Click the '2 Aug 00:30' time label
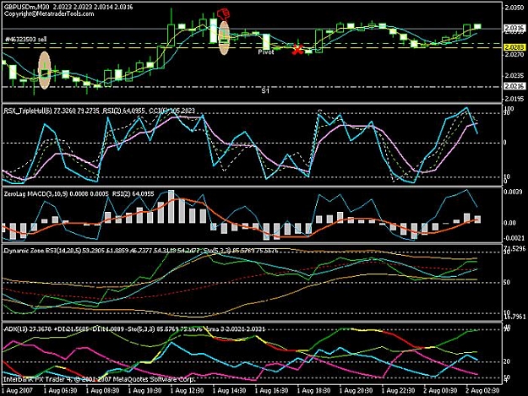 tap(440, 391)
